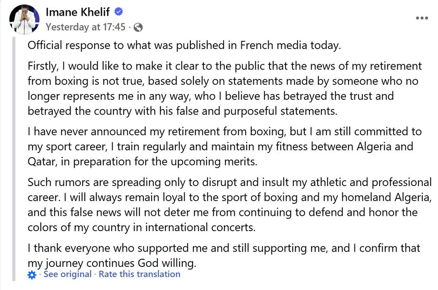This screenshot has width=438, height=290.
Task: Click the circular profile photo of Imane Khelif
Action: pos(24,18)
